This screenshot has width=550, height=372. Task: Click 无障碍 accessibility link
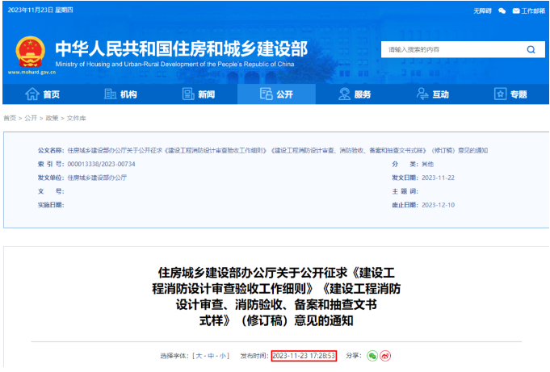point(482,11)
